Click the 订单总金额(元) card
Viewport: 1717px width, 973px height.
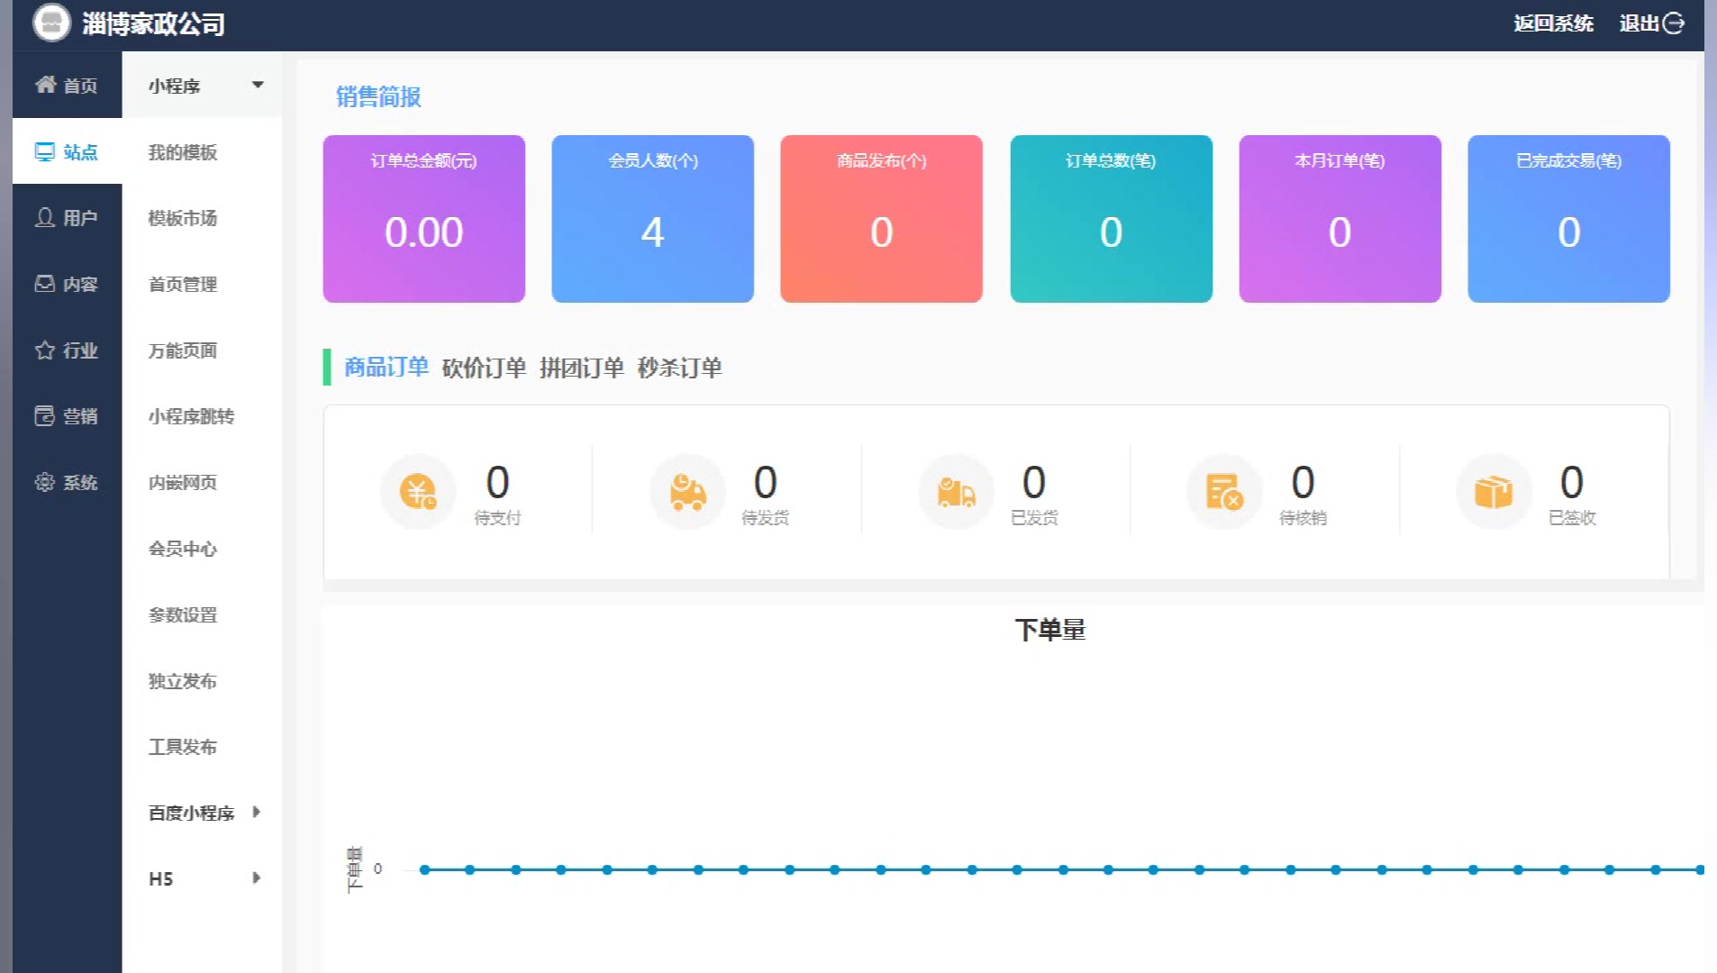424,219
